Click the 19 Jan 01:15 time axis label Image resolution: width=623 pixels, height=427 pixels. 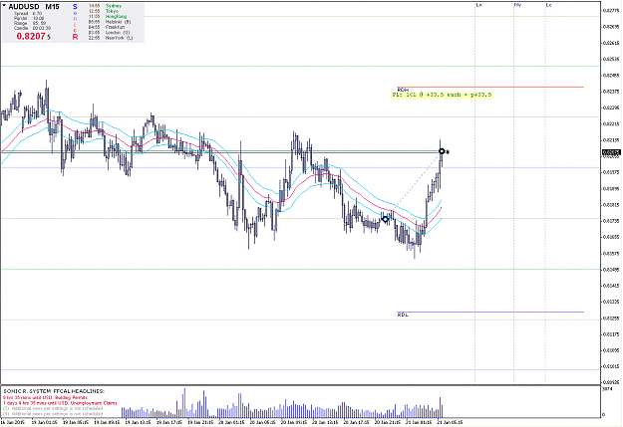(x=44, y=423)
